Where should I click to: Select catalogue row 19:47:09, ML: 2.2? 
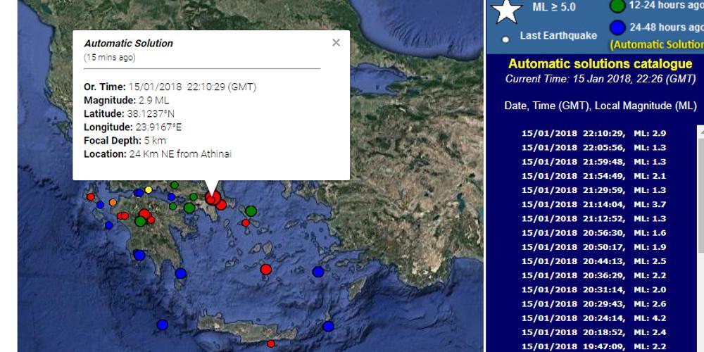click(593, 346)
